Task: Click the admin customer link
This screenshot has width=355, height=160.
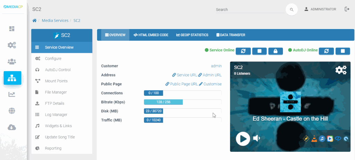Action: click(216, 66)
